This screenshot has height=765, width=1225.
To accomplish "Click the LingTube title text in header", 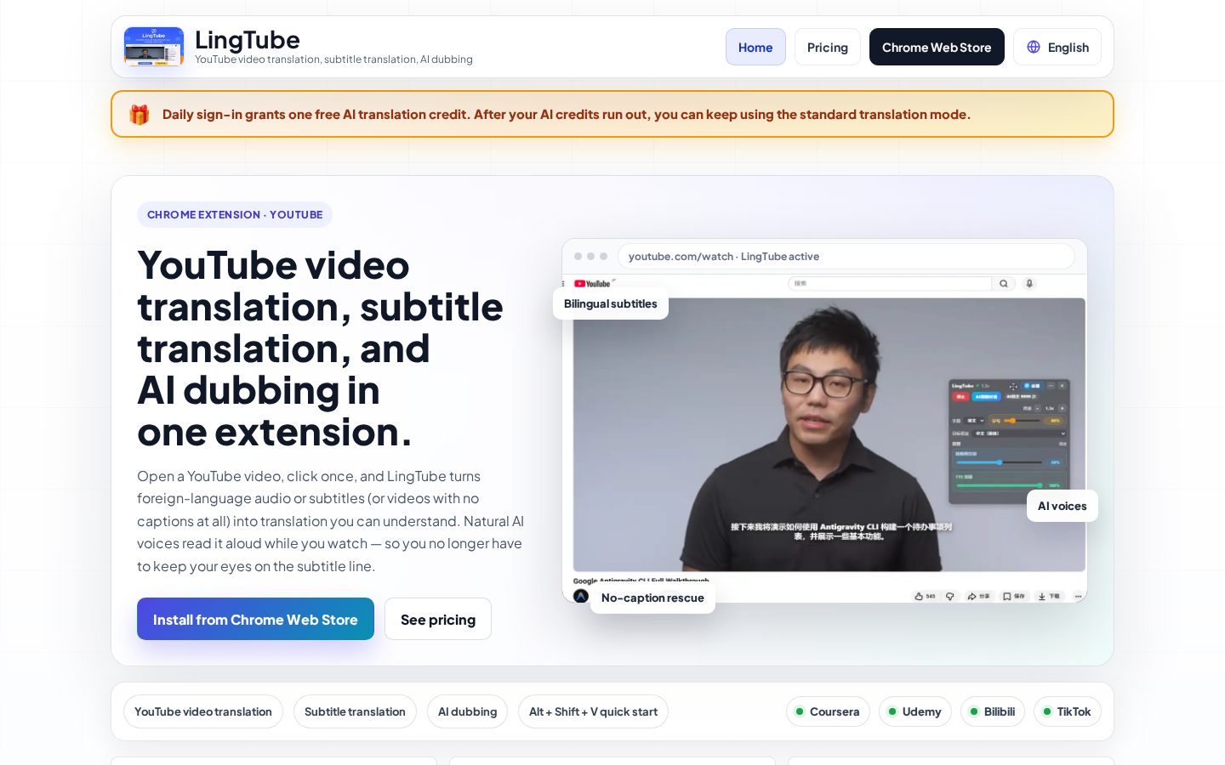I will (x=248, y=40).
